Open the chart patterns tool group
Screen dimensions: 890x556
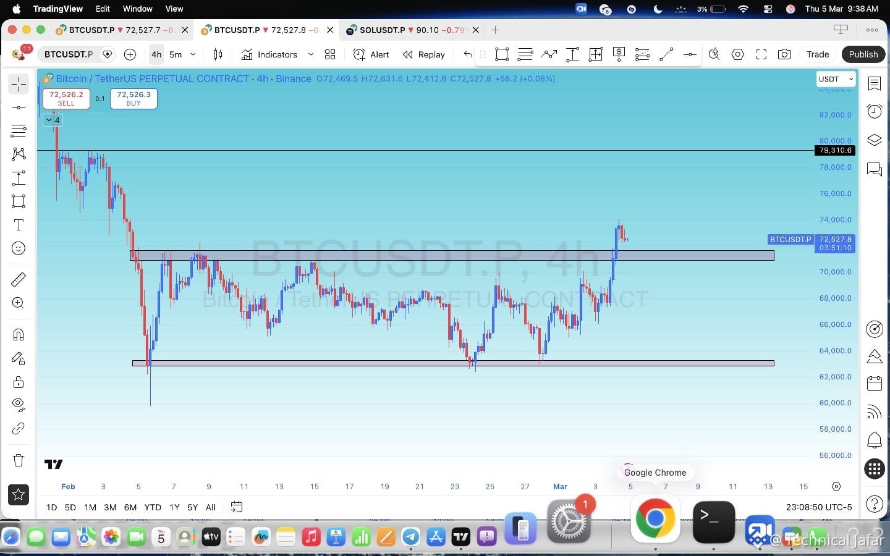pyautogui.click(x=19, y=154)
